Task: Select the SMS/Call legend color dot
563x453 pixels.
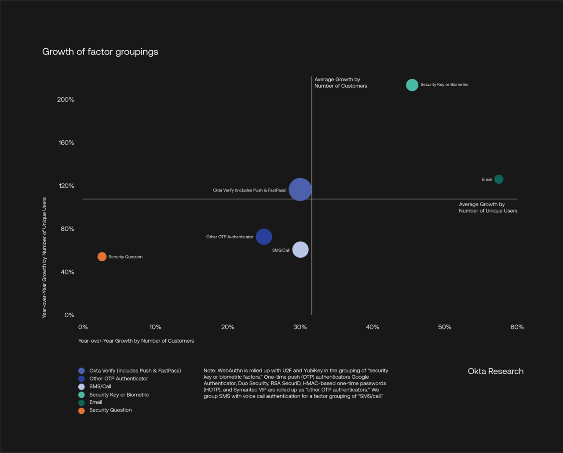Action: (81, 387)
